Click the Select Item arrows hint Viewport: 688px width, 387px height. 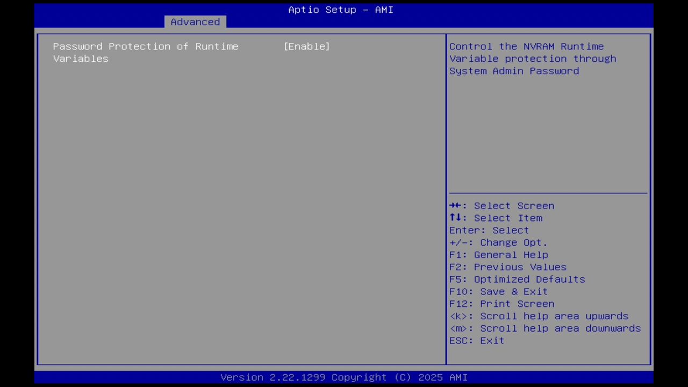click(x=496, y=218)
